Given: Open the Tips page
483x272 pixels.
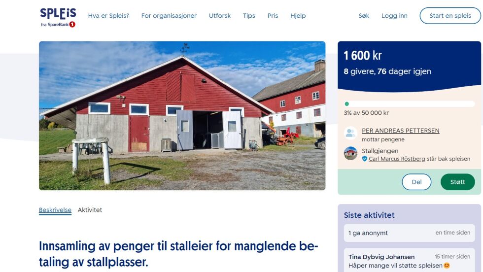Looking at the screenshot, I should [x=249, y=16].
